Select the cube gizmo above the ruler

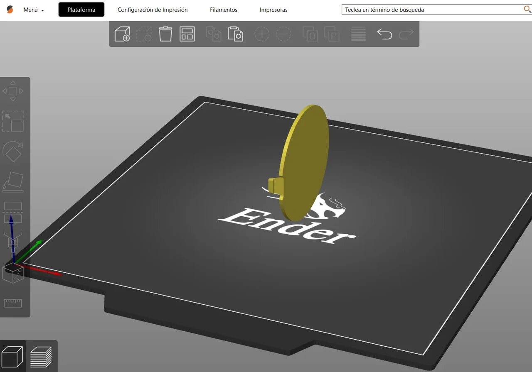(13, 273)
